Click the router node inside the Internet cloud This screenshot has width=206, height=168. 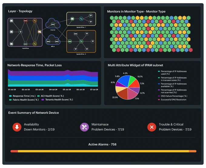pos(53,24)
